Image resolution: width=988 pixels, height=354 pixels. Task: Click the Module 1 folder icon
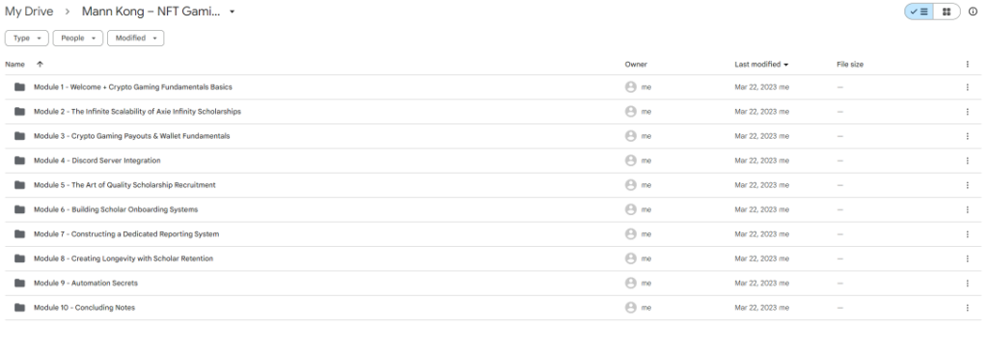click(19, 87)
